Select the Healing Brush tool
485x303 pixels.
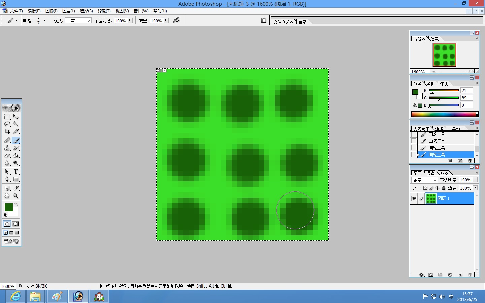click(7, 140)
